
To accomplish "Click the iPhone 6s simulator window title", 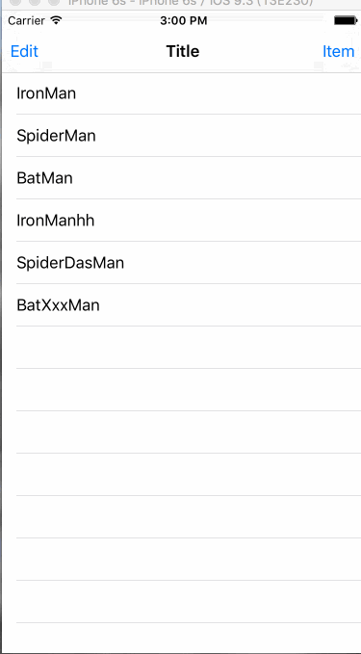I will click(x=191, y=2).
